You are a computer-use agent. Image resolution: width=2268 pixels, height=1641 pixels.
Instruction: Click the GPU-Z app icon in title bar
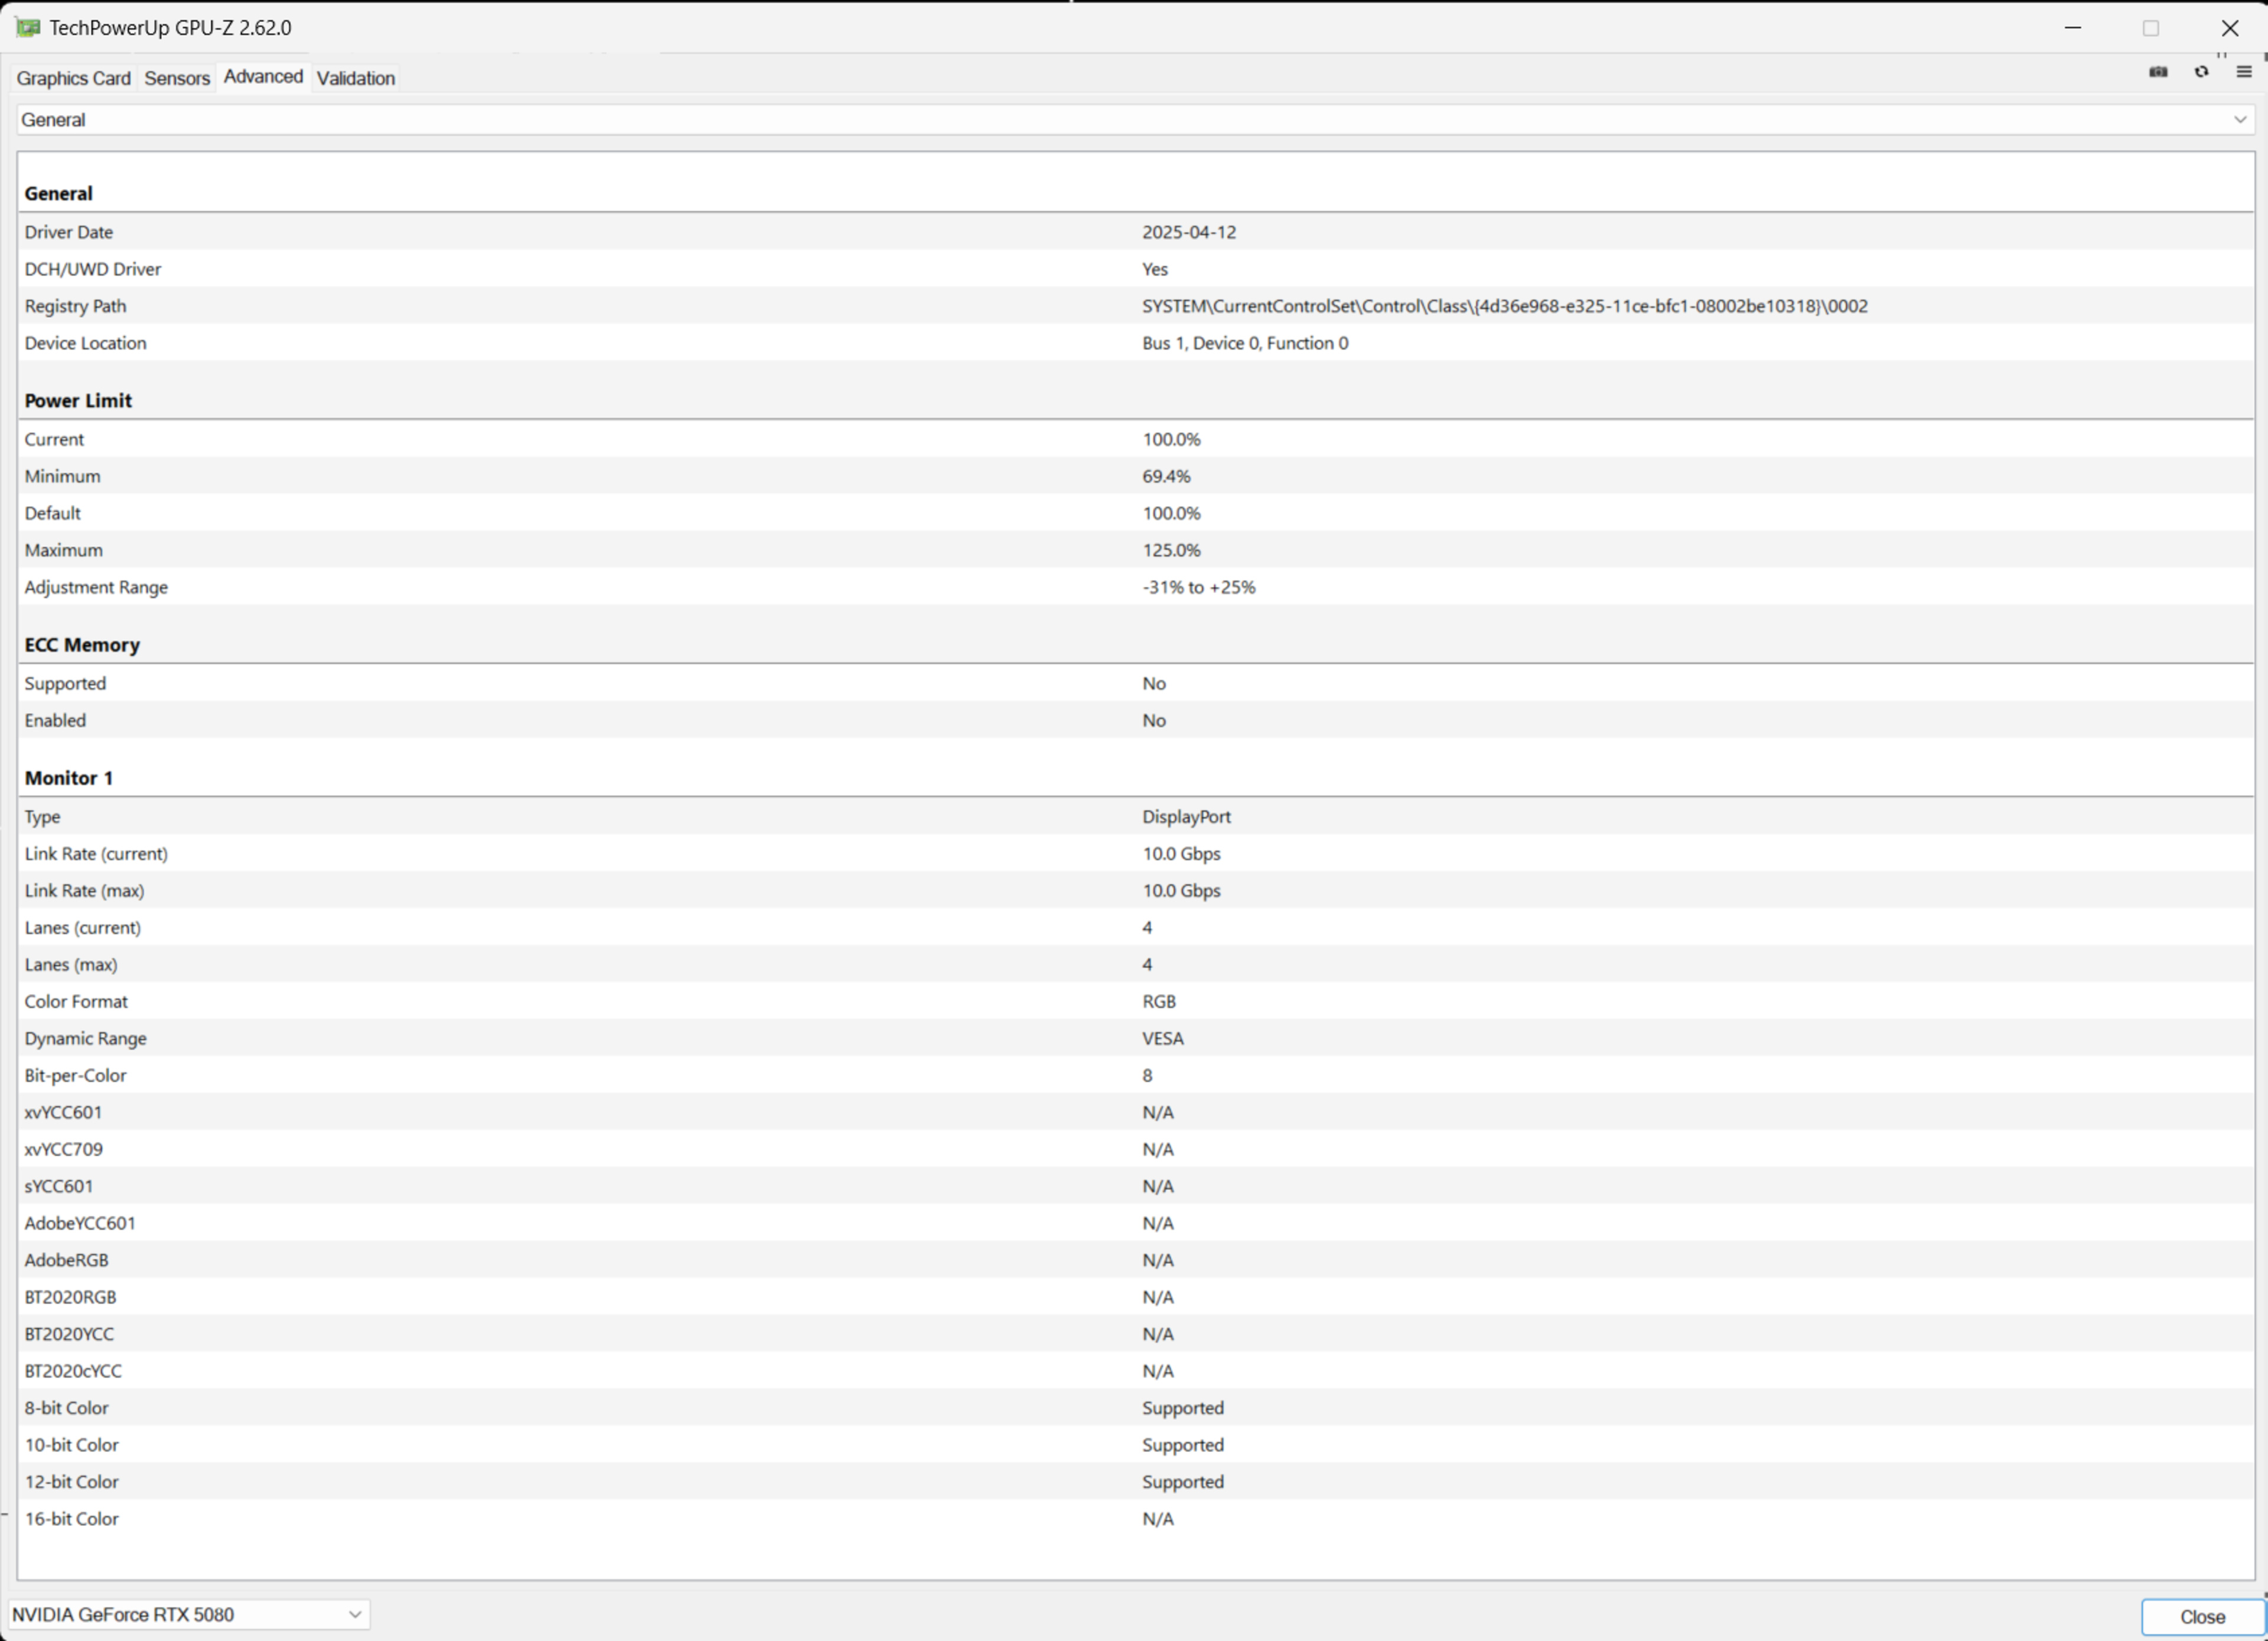click(x=27, y=27)
